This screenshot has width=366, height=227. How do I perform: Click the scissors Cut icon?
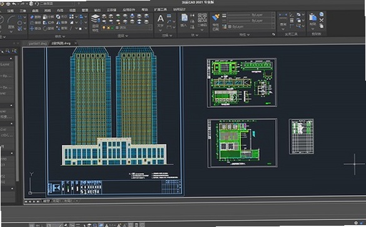point(322,20)
